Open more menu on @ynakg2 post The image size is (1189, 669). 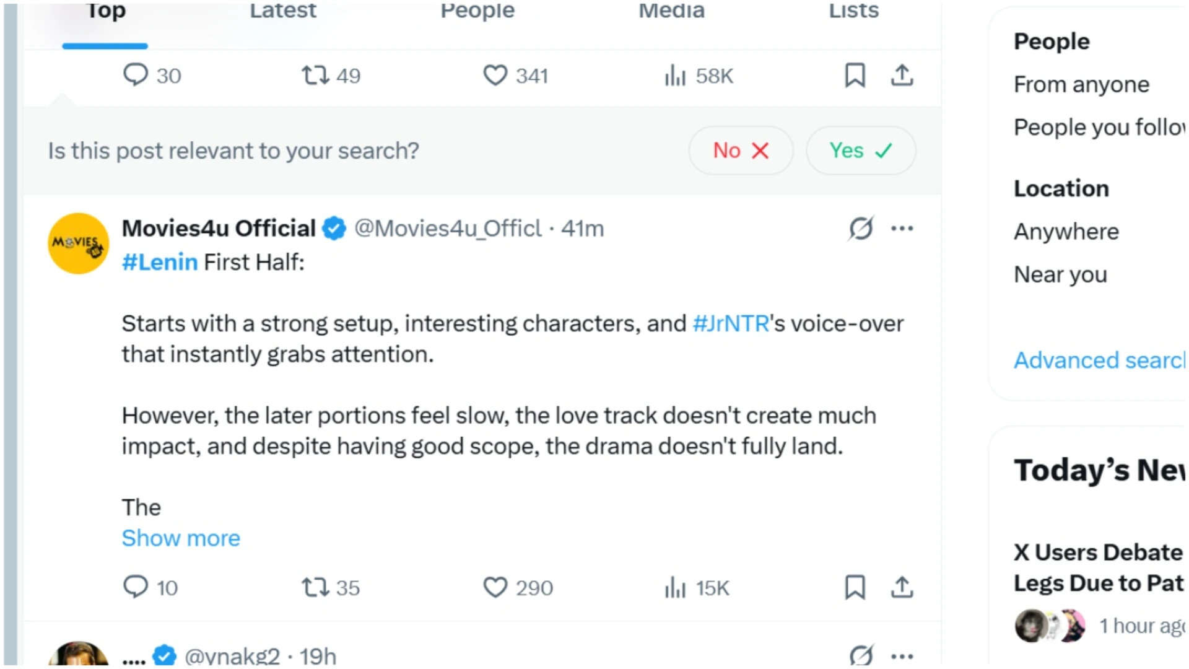[902, 656]
